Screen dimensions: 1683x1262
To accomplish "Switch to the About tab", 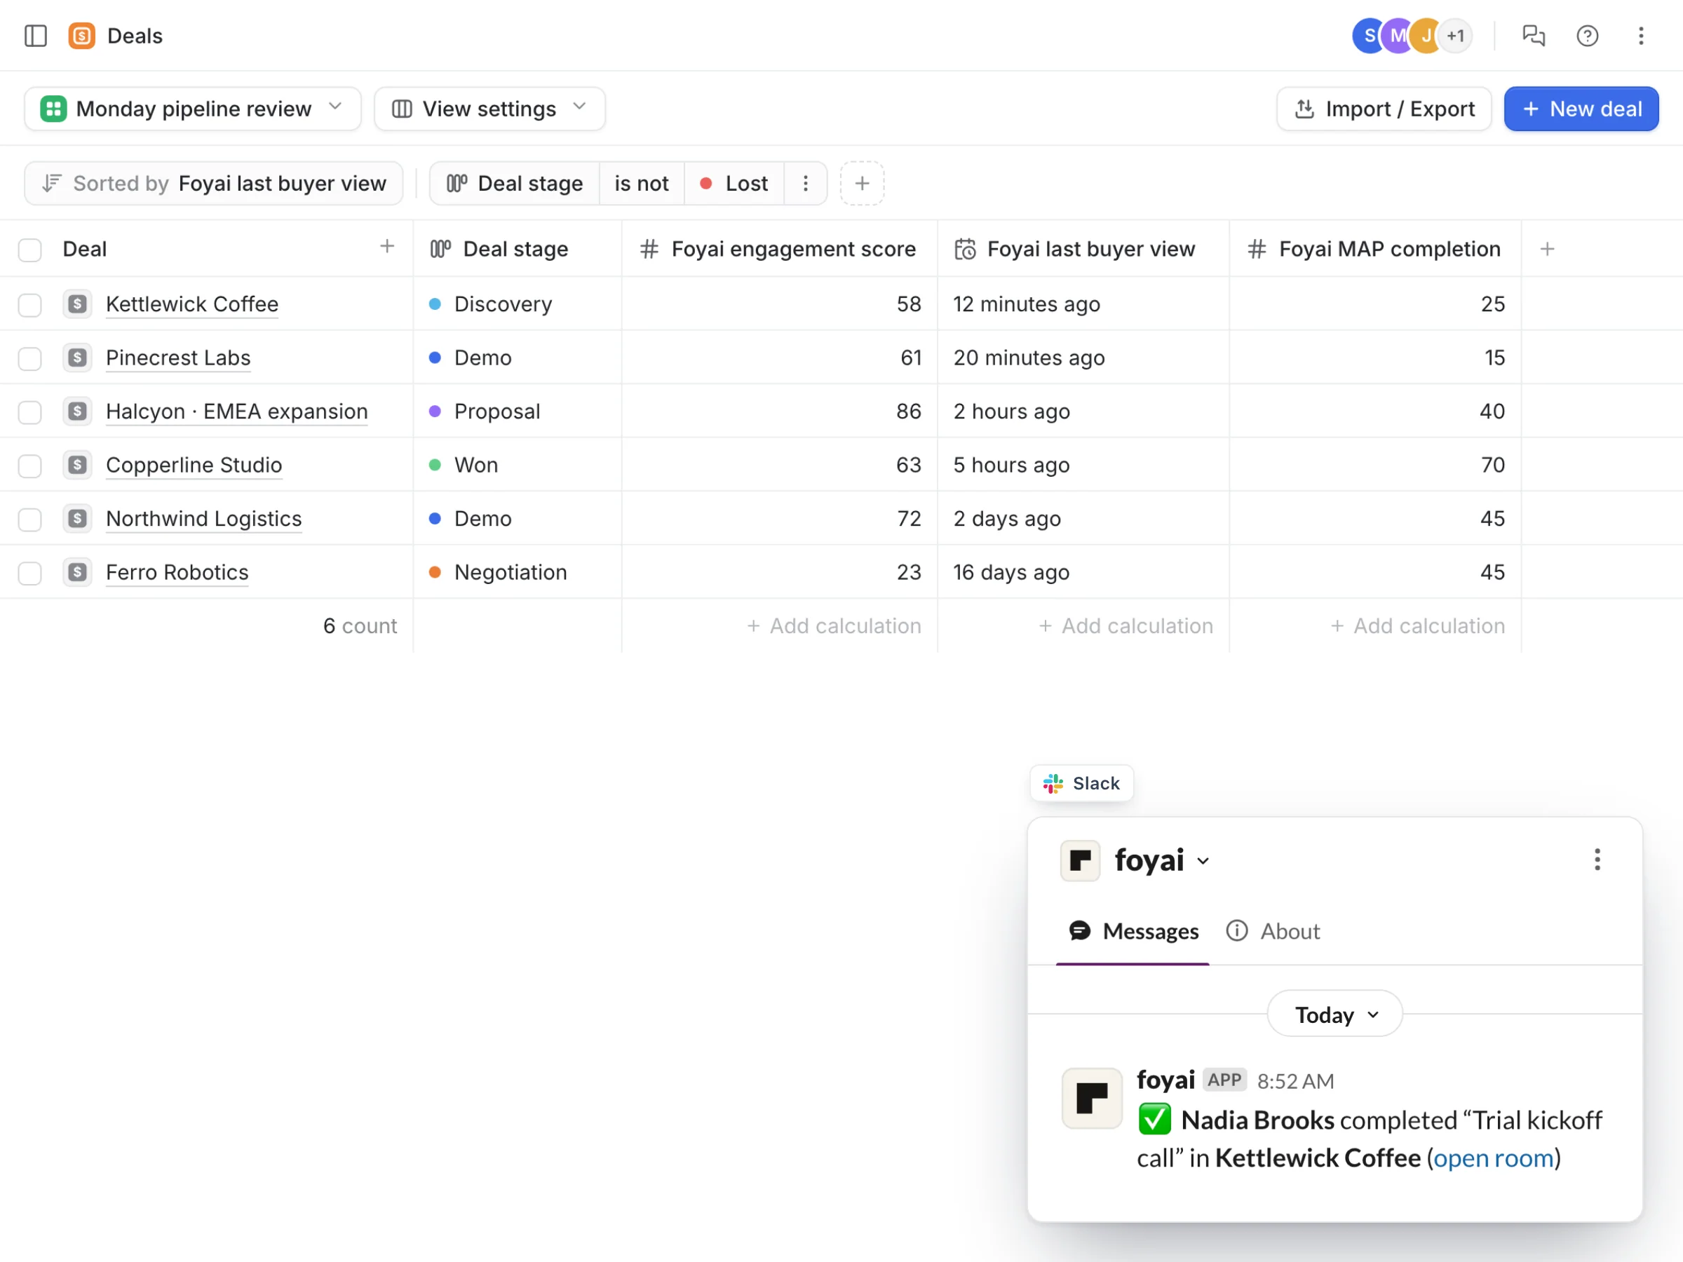I will [1273, 931].
